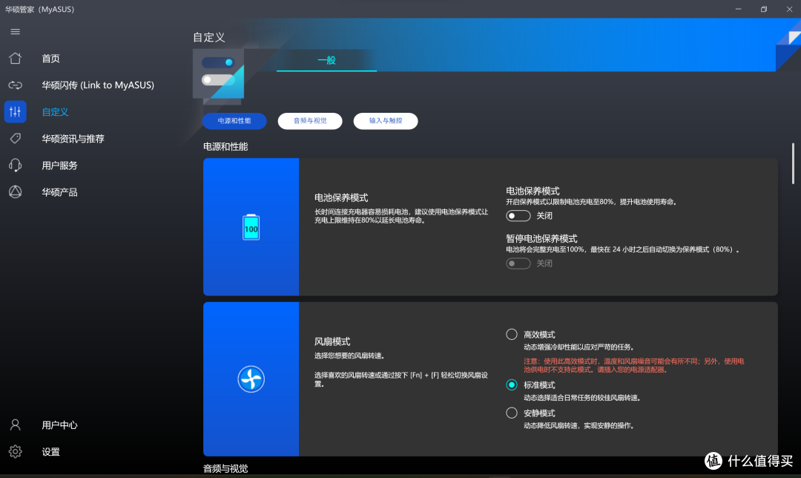The width and height of the screenshot is (801, 478).
Task: Click the 输入与触控 pill button
Action: coord(386,121)
